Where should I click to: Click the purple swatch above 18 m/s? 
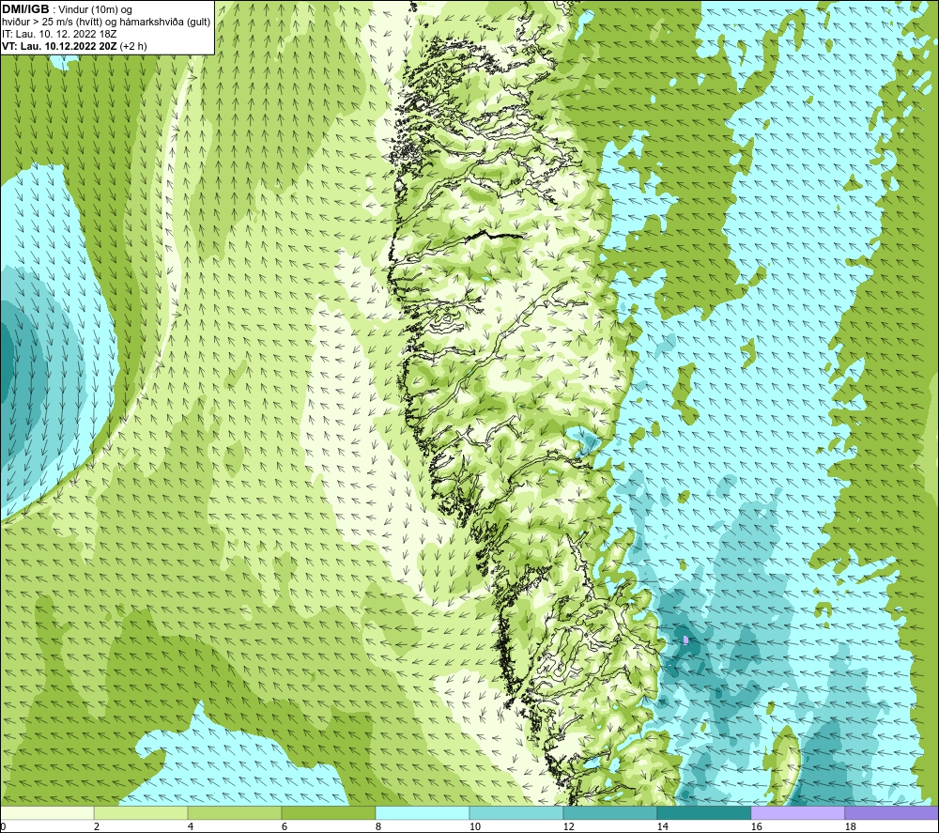coord(892,813)
